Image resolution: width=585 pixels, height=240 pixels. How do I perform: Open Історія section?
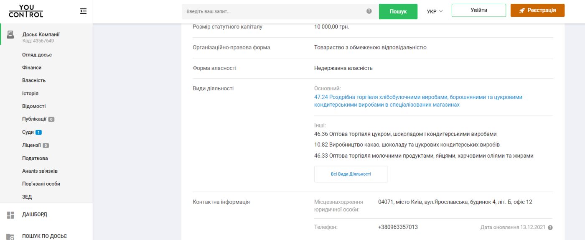tap(30, 93)
